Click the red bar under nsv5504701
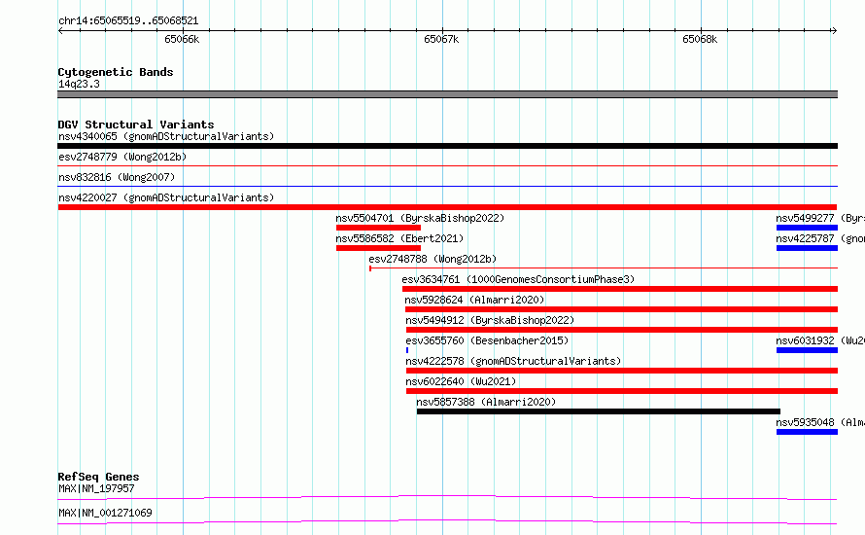The width and height of the screenshot is (865, 535). pyautogui.click(x=378, y=228)
